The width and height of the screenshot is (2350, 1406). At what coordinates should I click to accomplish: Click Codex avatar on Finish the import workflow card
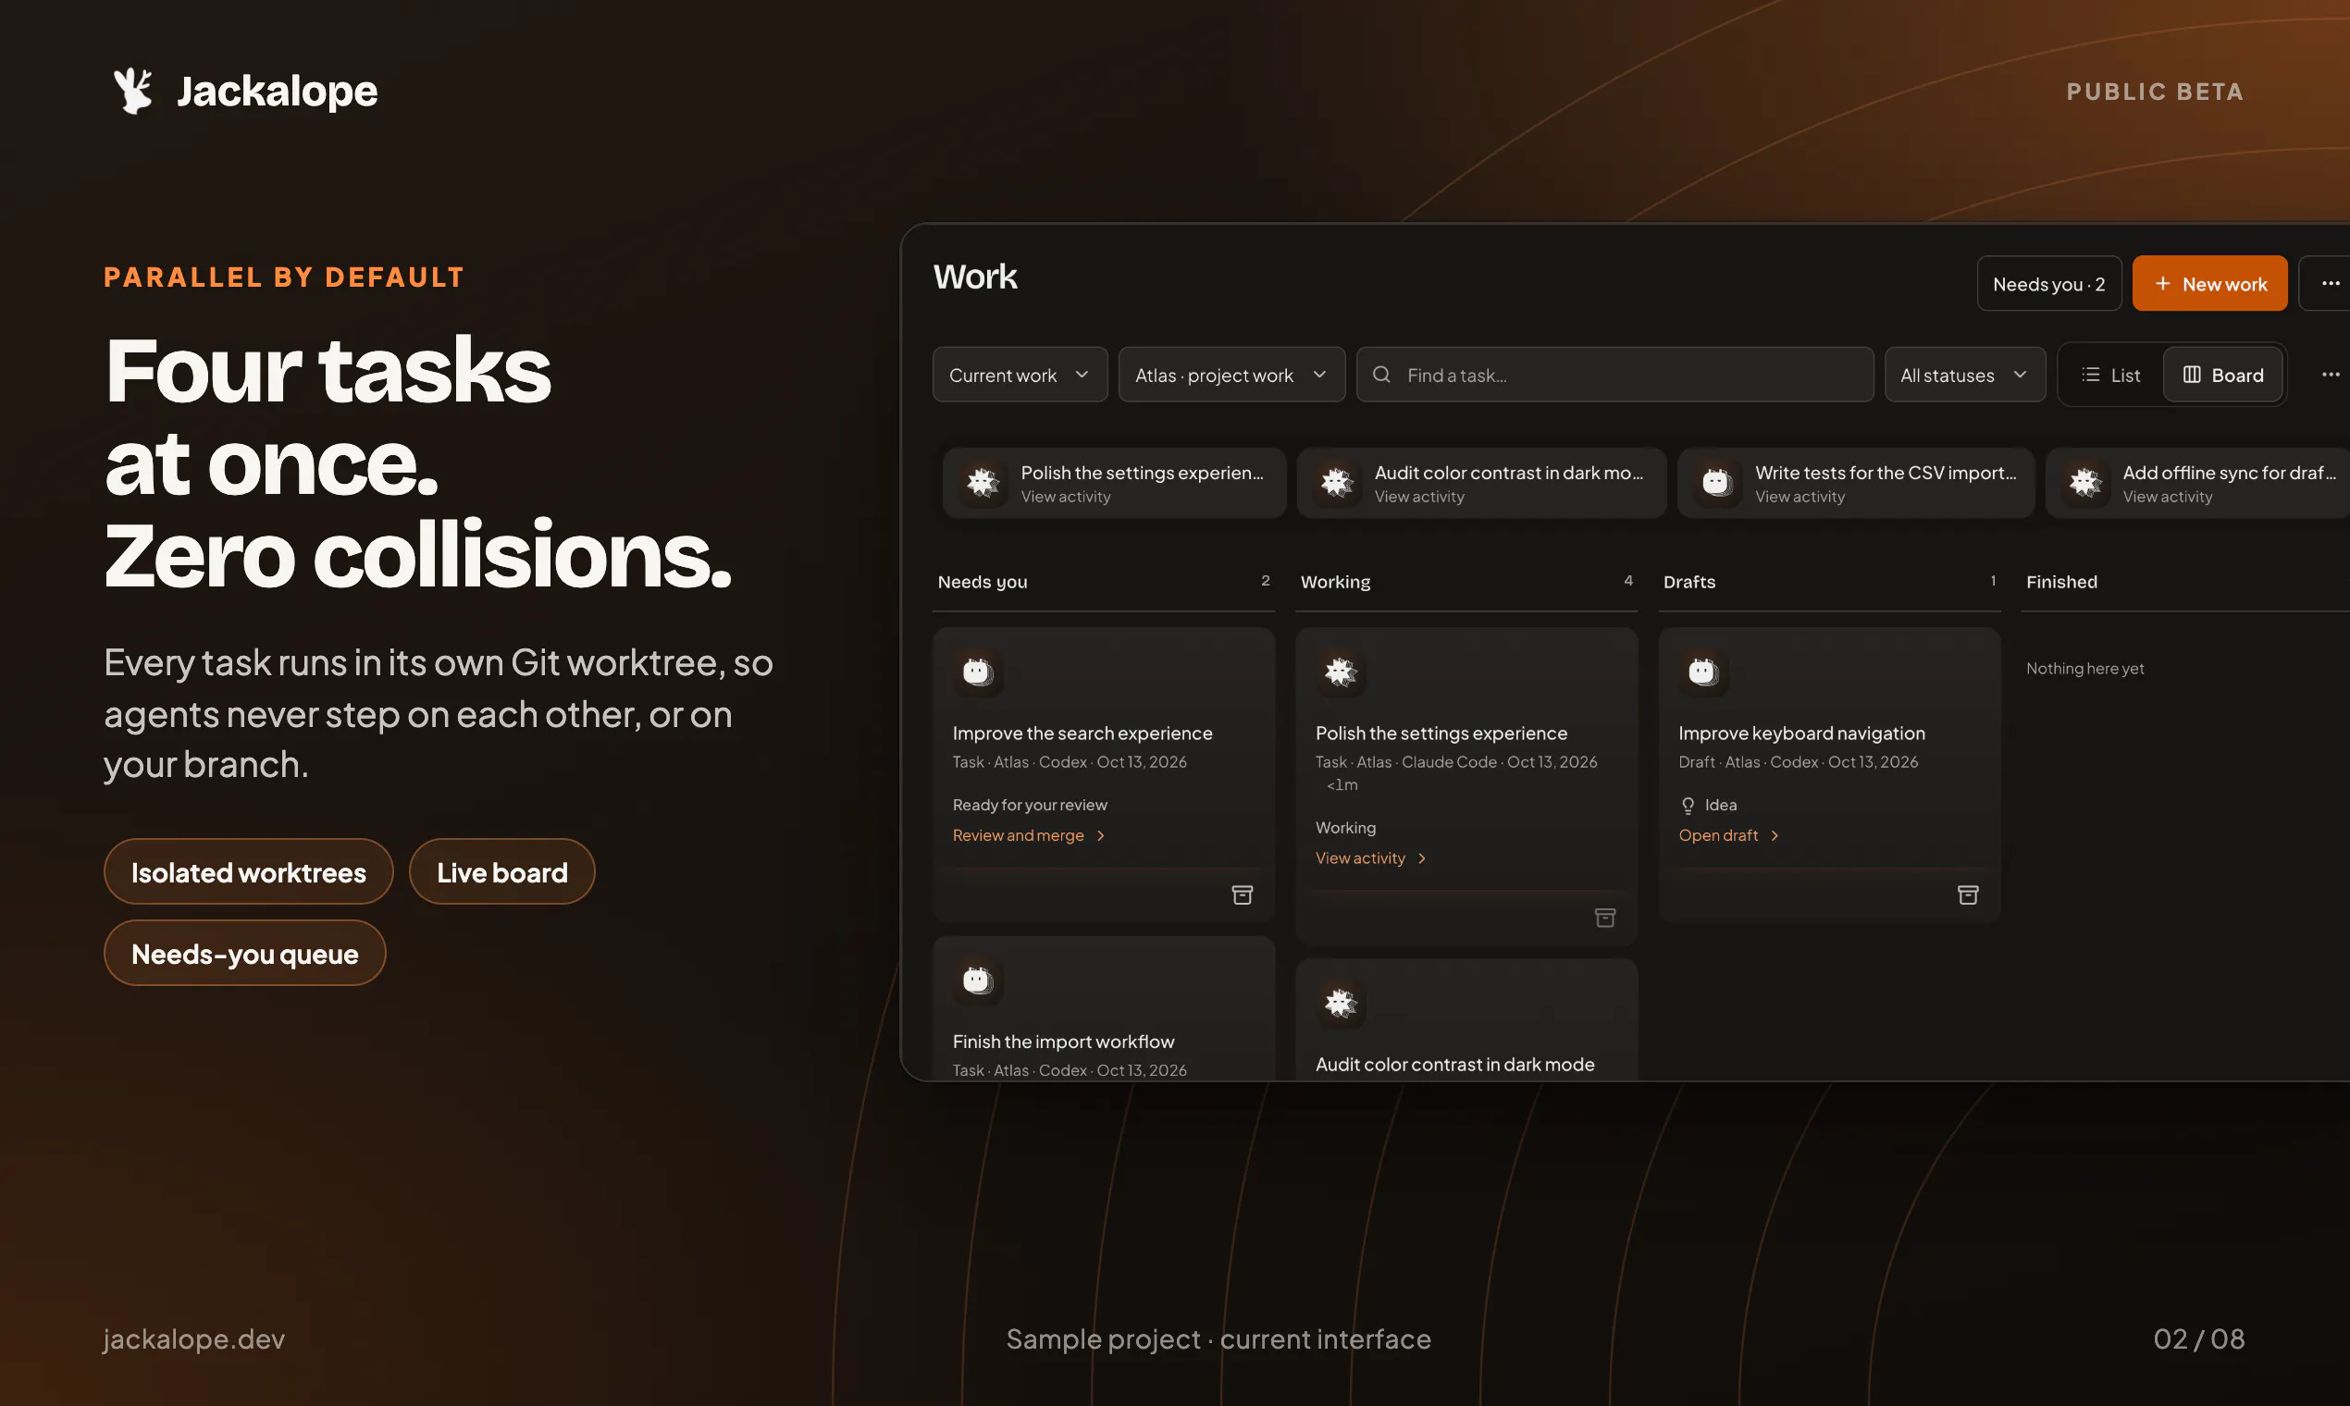pyautogui.click(x=977, y=980)
